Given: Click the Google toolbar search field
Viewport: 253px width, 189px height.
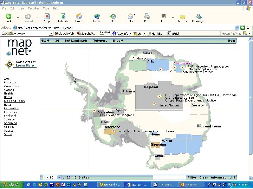Looking at the screenshot, I should (33, 34).
